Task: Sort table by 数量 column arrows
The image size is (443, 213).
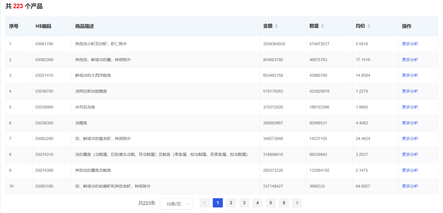Action: [x=323, y=26]
